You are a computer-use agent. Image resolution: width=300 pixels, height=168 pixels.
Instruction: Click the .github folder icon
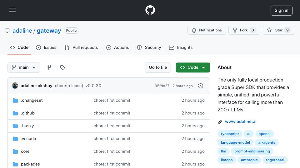[x=15, y=113]
